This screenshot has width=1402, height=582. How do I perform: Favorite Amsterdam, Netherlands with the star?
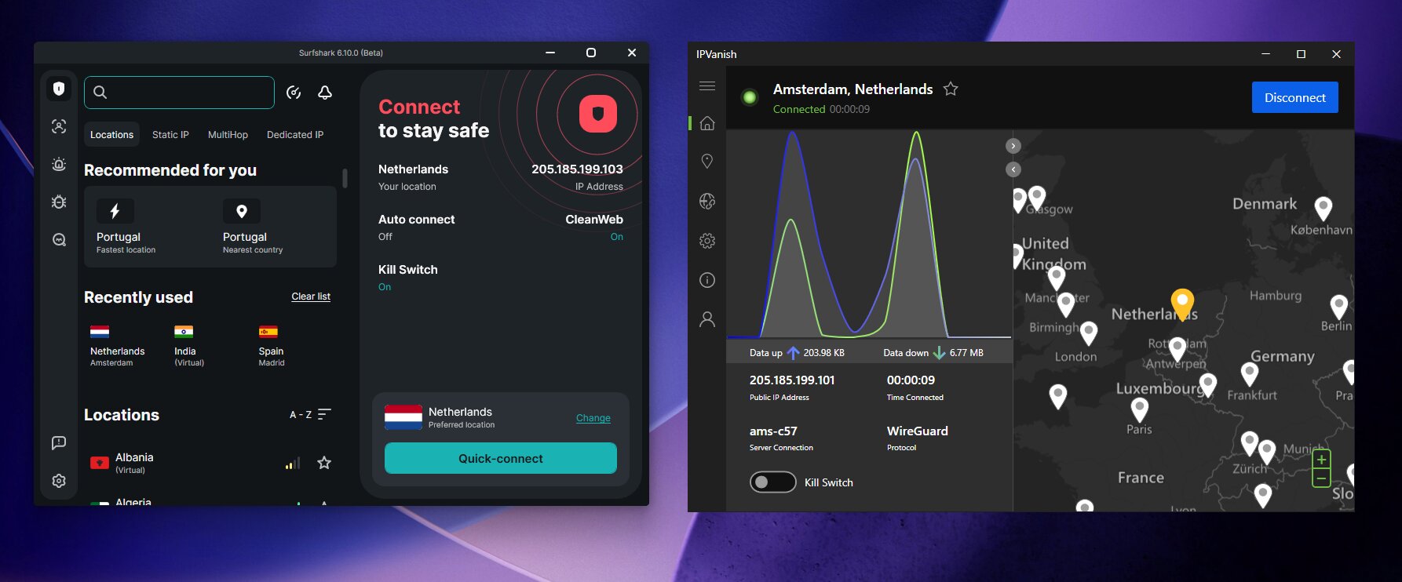(x=951, y=89)
